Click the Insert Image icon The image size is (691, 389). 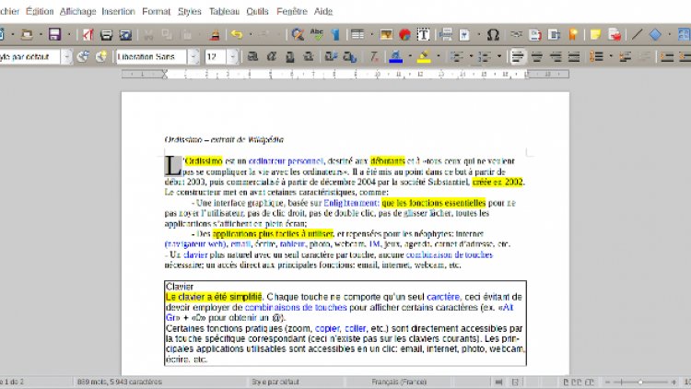(386, 34)
